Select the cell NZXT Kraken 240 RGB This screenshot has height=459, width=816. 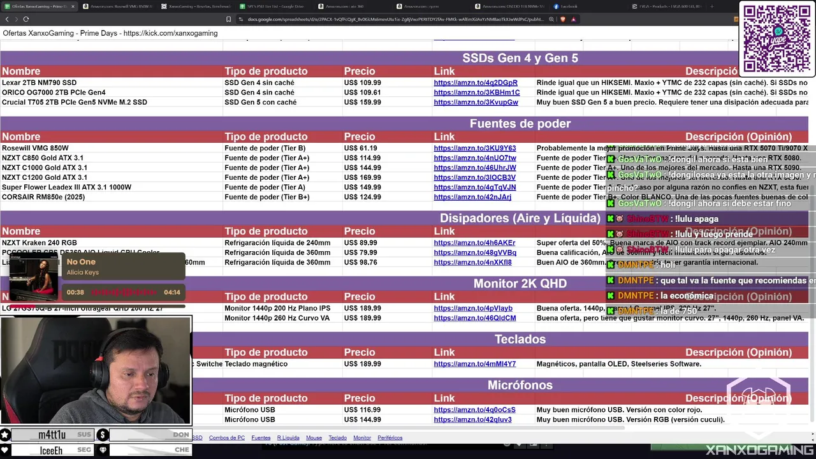[40, 243]
